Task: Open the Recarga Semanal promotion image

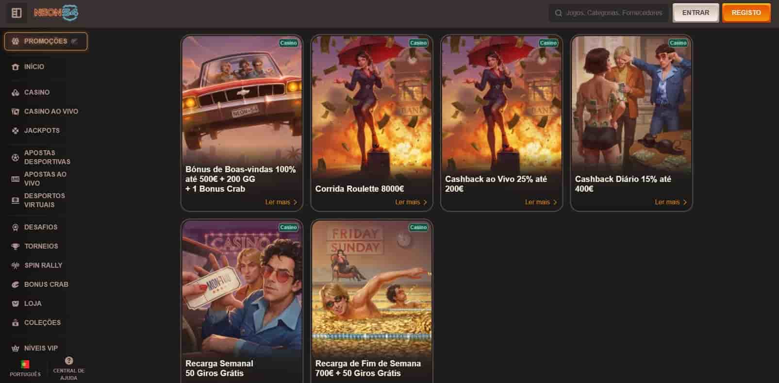Action: [242, 289]
